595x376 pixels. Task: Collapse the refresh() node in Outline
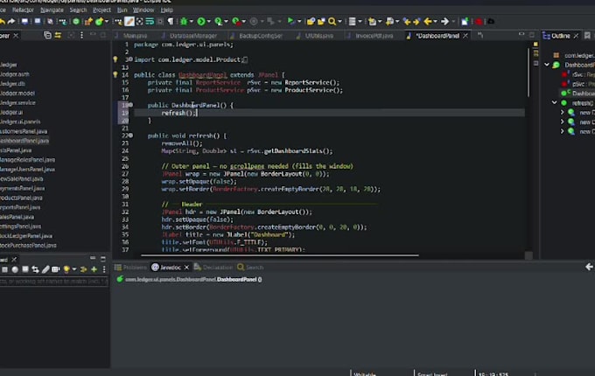554,102
